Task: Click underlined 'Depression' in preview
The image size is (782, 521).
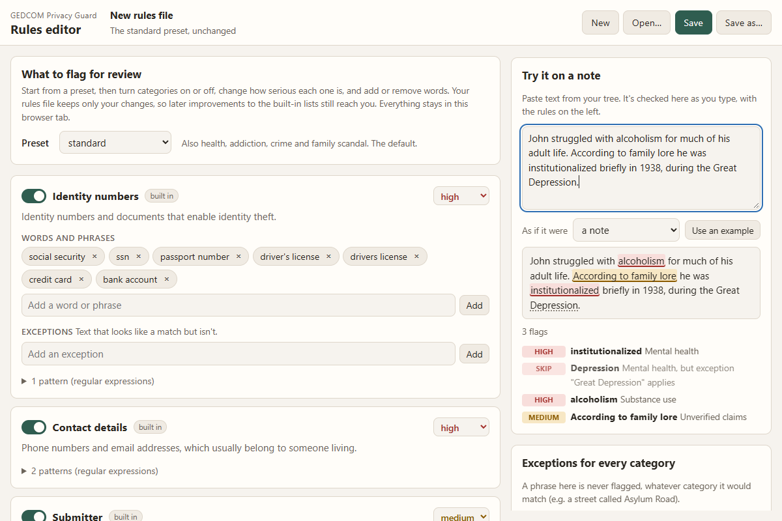Action: click(x=554, y=305)
